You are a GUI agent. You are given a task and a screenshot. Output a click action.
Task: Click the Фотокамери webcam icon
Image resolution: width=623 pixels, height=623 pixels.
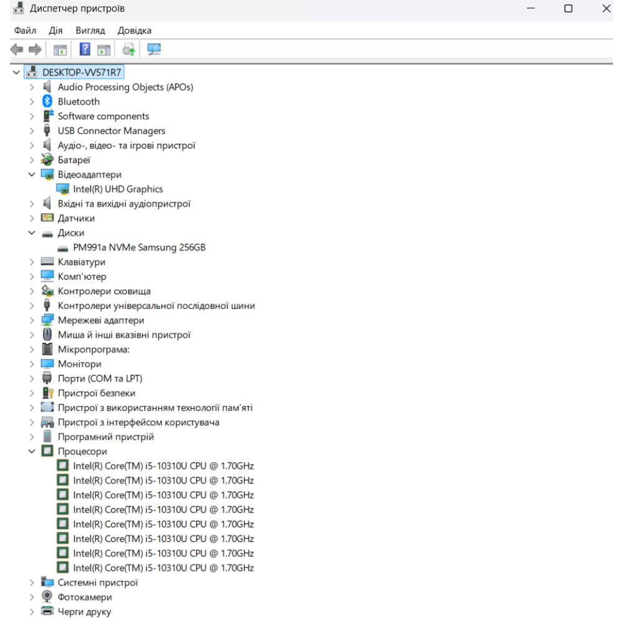pos(47,597)
